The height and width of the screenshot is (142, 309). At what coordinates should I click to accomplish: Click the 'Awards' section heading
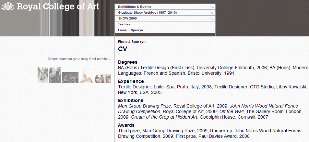(x=126, y=125)
